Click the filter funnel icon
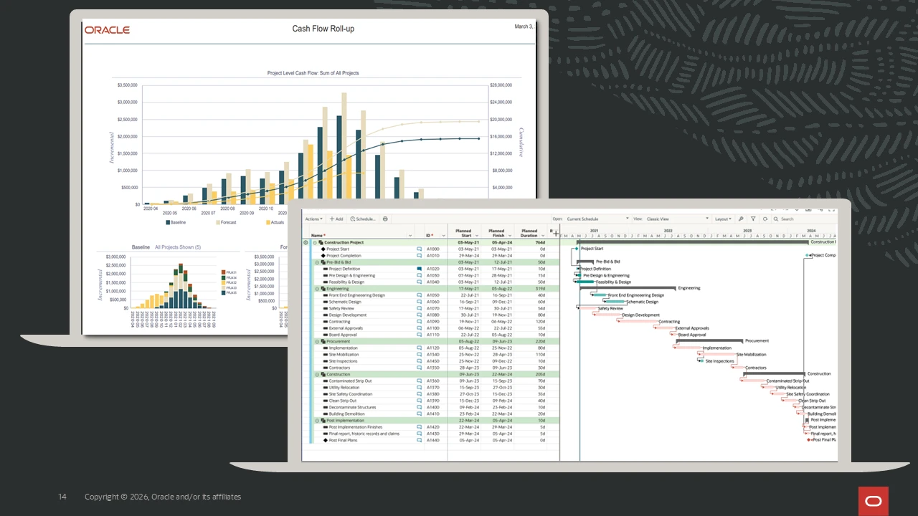The height and width of the screenshot is (516, 918). (753, 219)
